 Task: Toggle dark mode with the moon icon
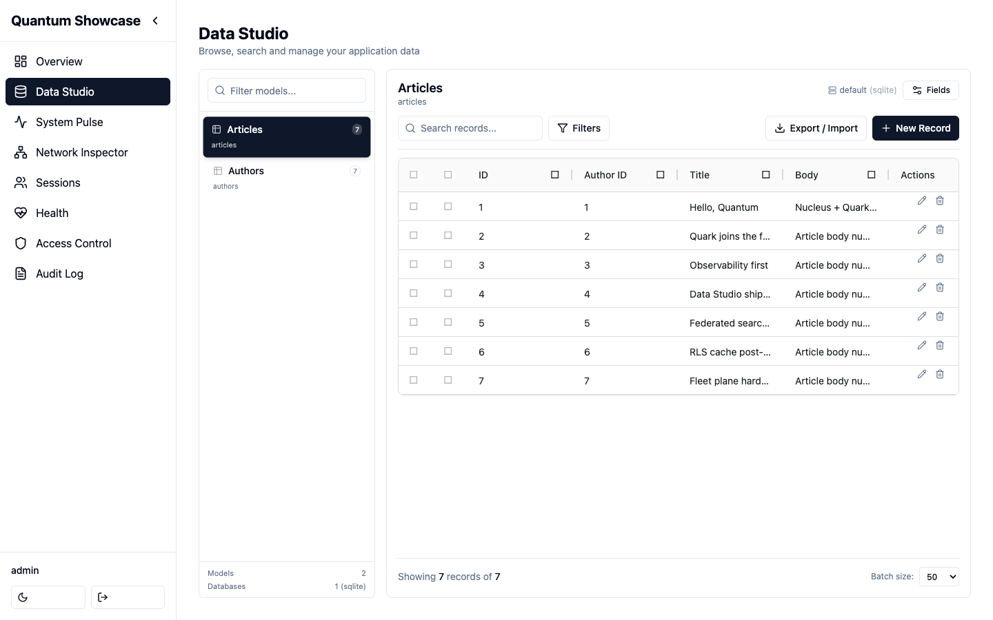[x=48, y=597]
